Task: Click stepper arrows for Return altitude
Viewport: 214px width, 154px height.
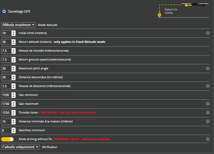Action: [x=14, y=42]
